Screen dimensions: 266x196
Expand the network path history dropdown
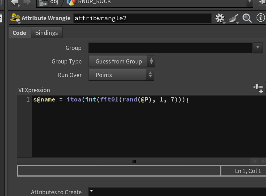[x=249, y=2]
